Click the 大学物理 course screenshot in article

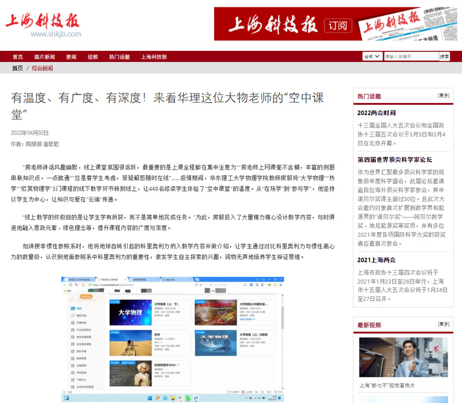coord(172,338)
